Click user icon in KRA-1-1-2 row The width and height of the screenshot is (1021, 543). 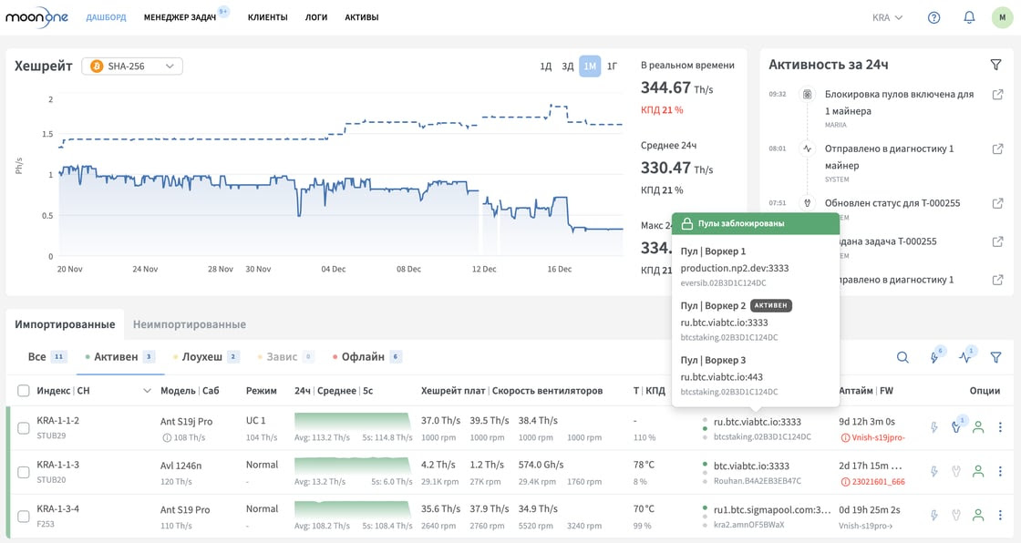coord(978,427)
